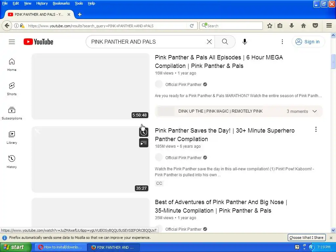Add Saves the Day video to Watch later

(144, 133)
